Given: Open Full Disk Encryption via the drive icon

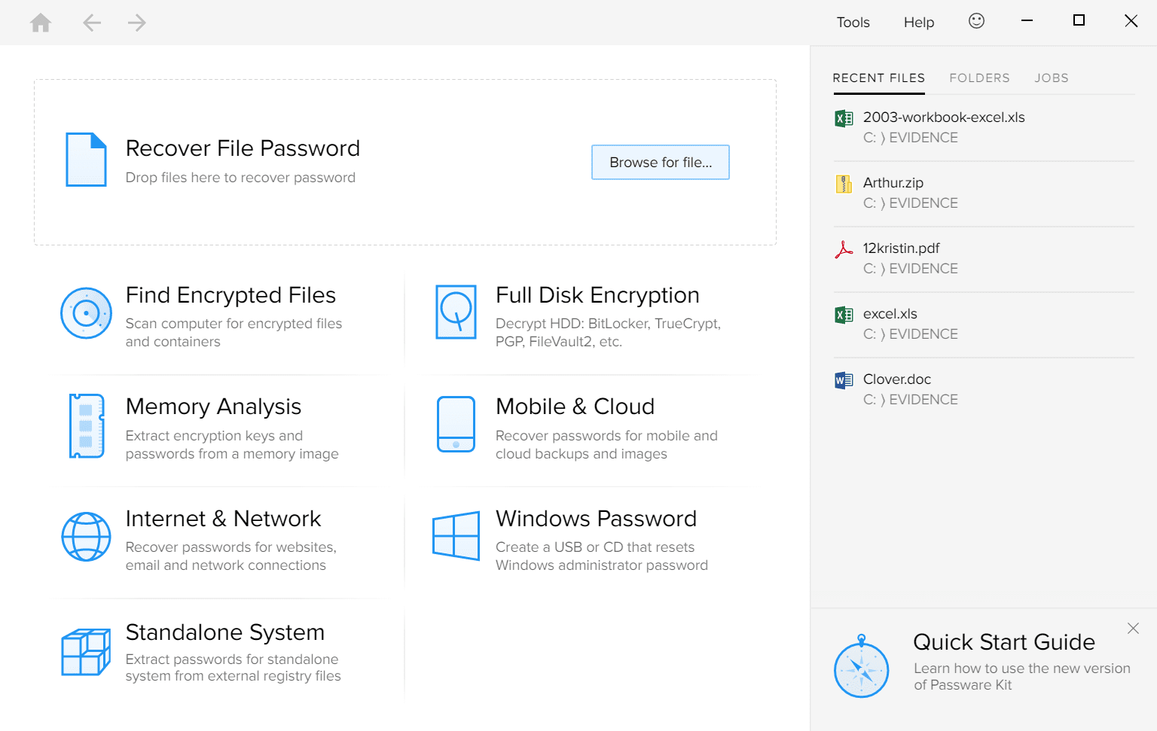Looking at the screenshot, I should (456, 312).
